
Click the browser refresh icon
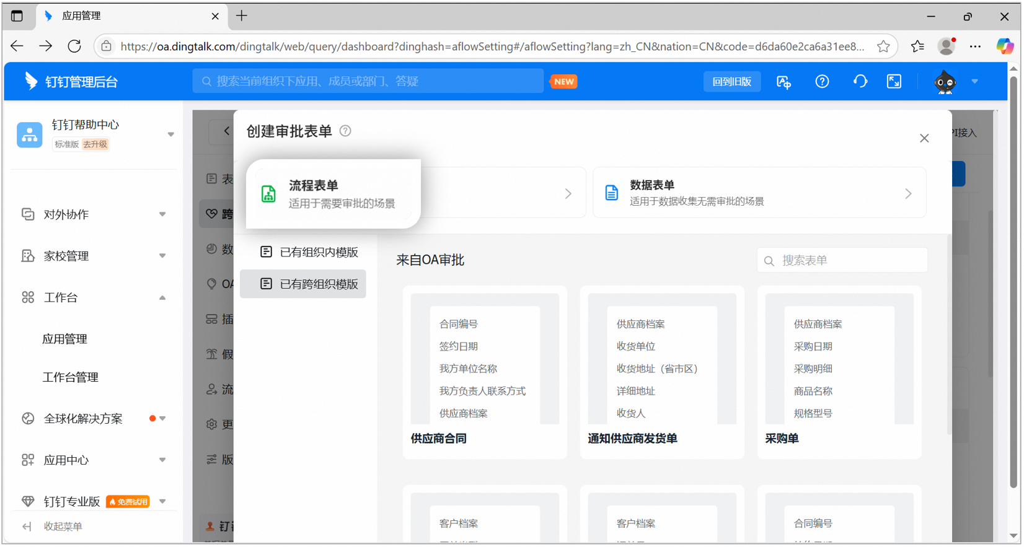pyautogui.click(x=74, y=46)
